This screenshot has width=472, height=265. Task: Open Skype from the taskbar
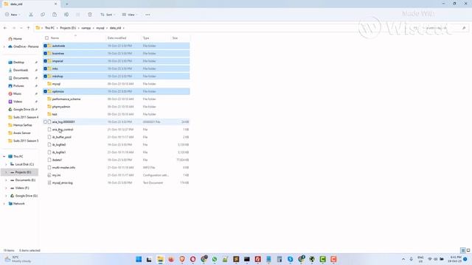pyautogui.click(x=290, y=259)
